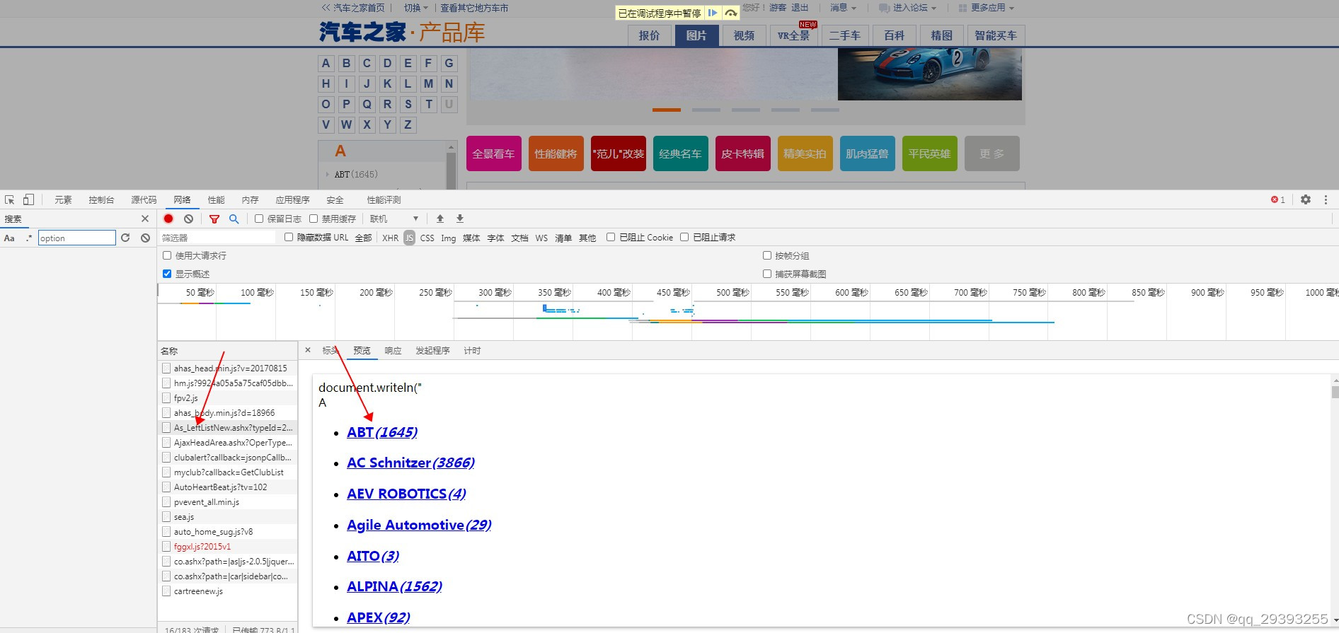Enable group by frame checkbox
Screen dimensions: 1339x633
pos(767,255)
